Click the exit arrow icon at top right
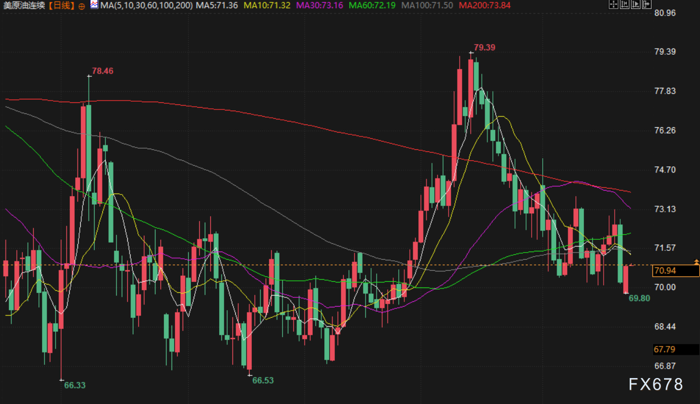The image size is (700, 404). (x=646, y=5)
